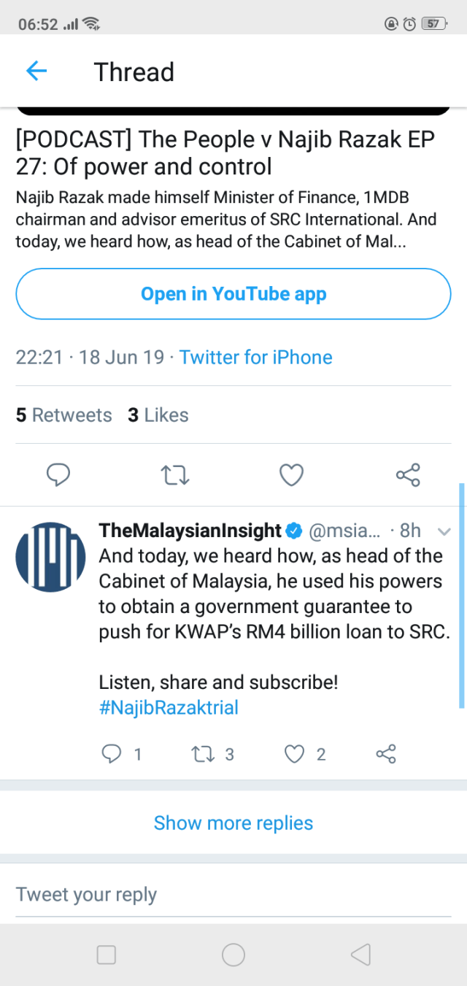Tap the Android home navigation button
The height and width of the screenshot is (986, 467).
[233, 955]
